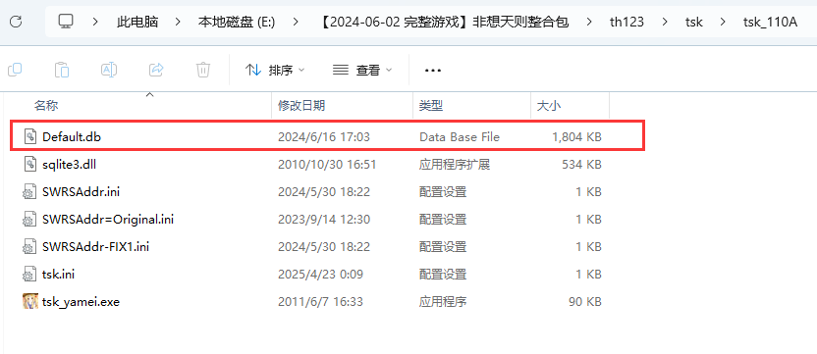Click the copy icon in toolbar

click(15, 70)
